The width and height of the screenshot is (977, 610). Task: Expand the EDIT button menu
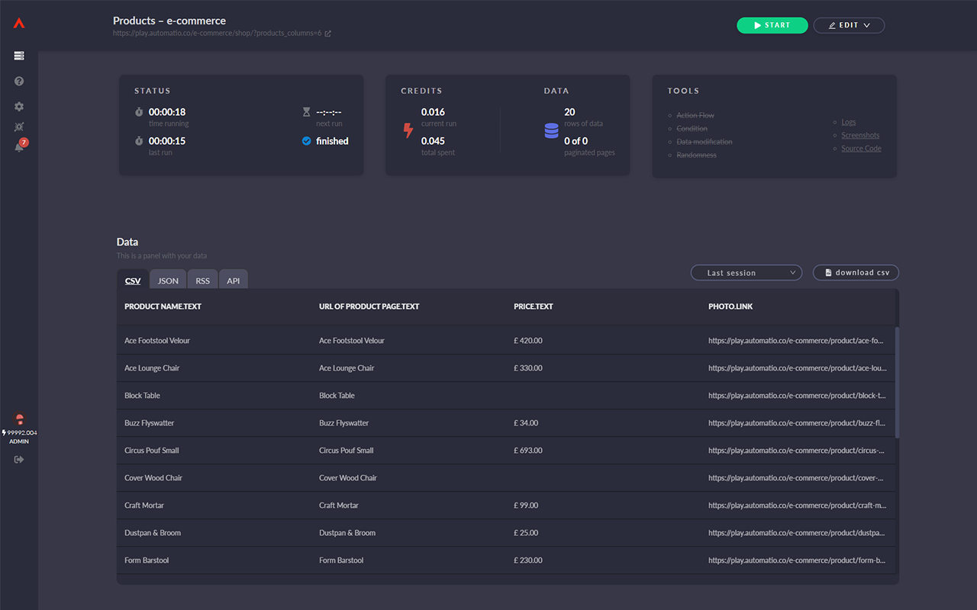tap(849, 24)
